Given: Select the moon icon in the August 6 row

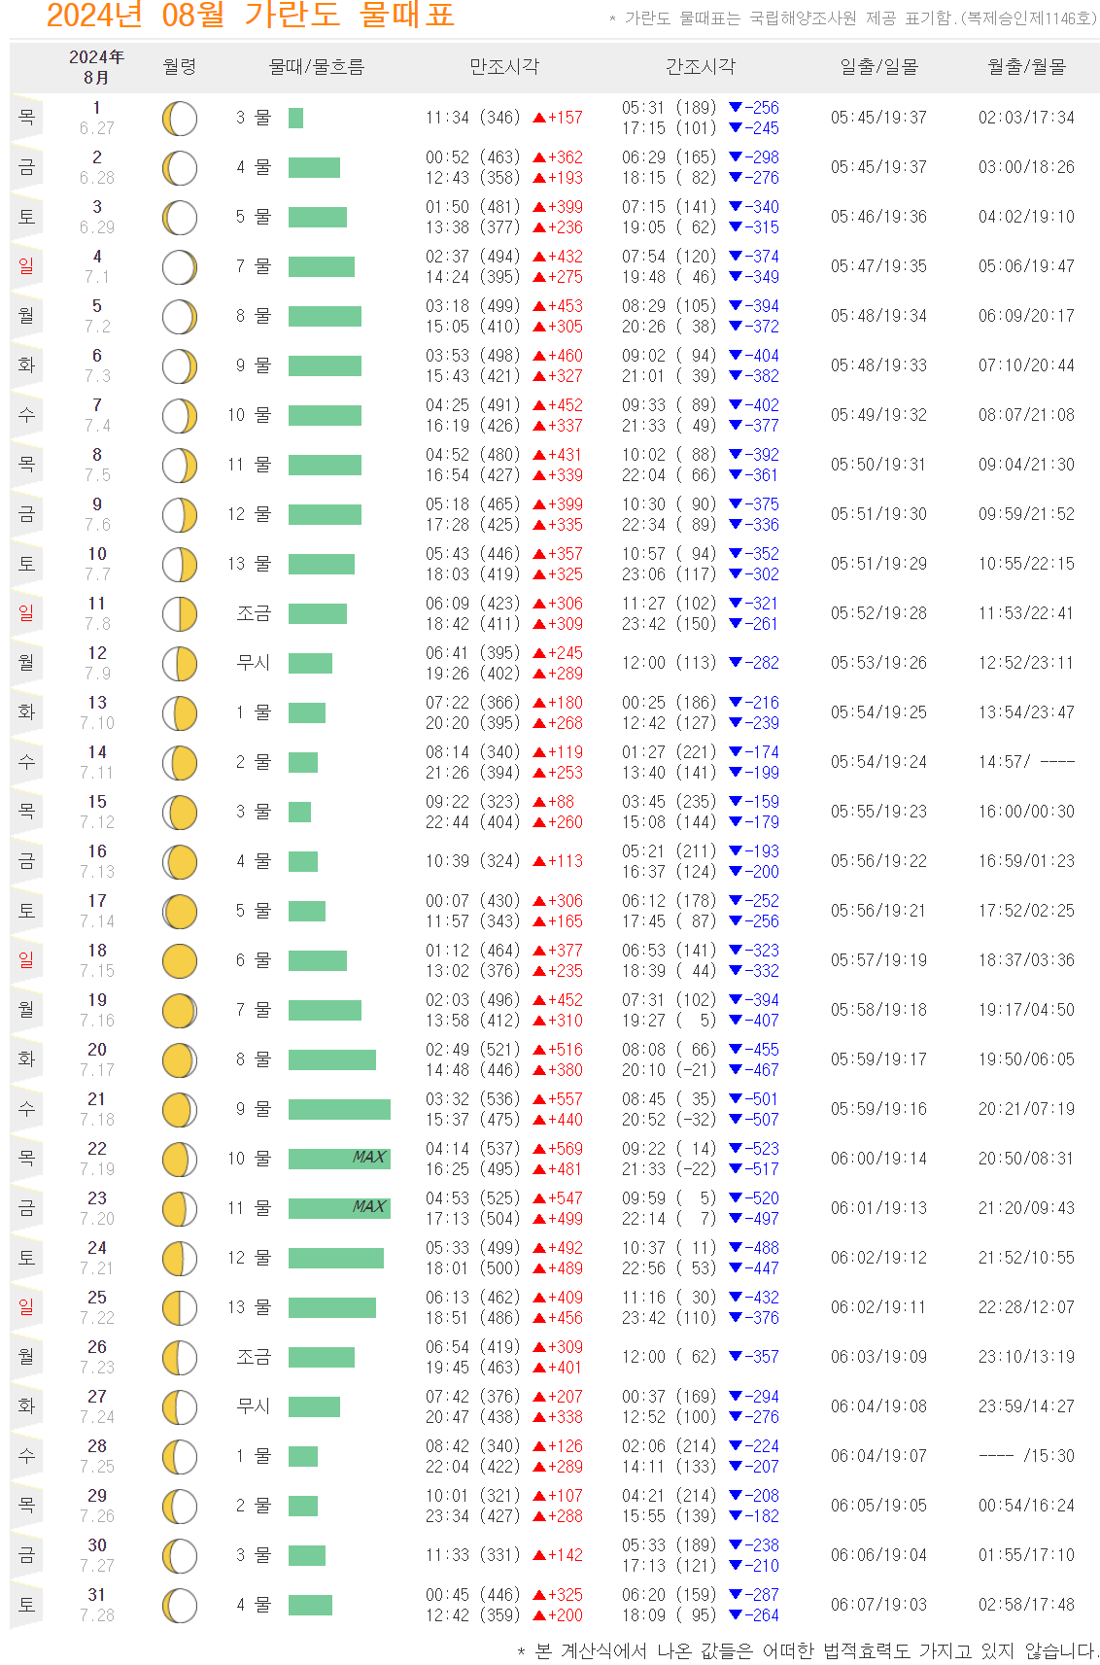Looking at the screenshot, I should point(180,366).
